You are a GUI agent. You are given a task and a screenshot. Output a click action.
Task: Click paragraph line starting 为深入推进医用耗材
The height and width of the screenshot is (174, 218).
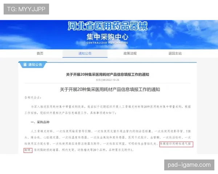point(111,107)
